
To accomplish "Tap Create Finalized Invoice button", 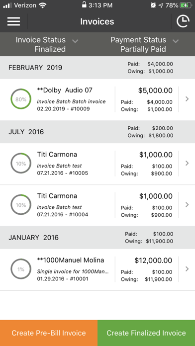I will [x=146, y=333].
